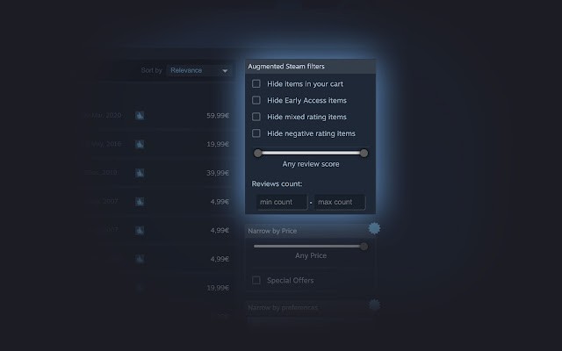The image size is (562, 351).
Task: Expand the Narrow by preferences section header
Action: 310,308
